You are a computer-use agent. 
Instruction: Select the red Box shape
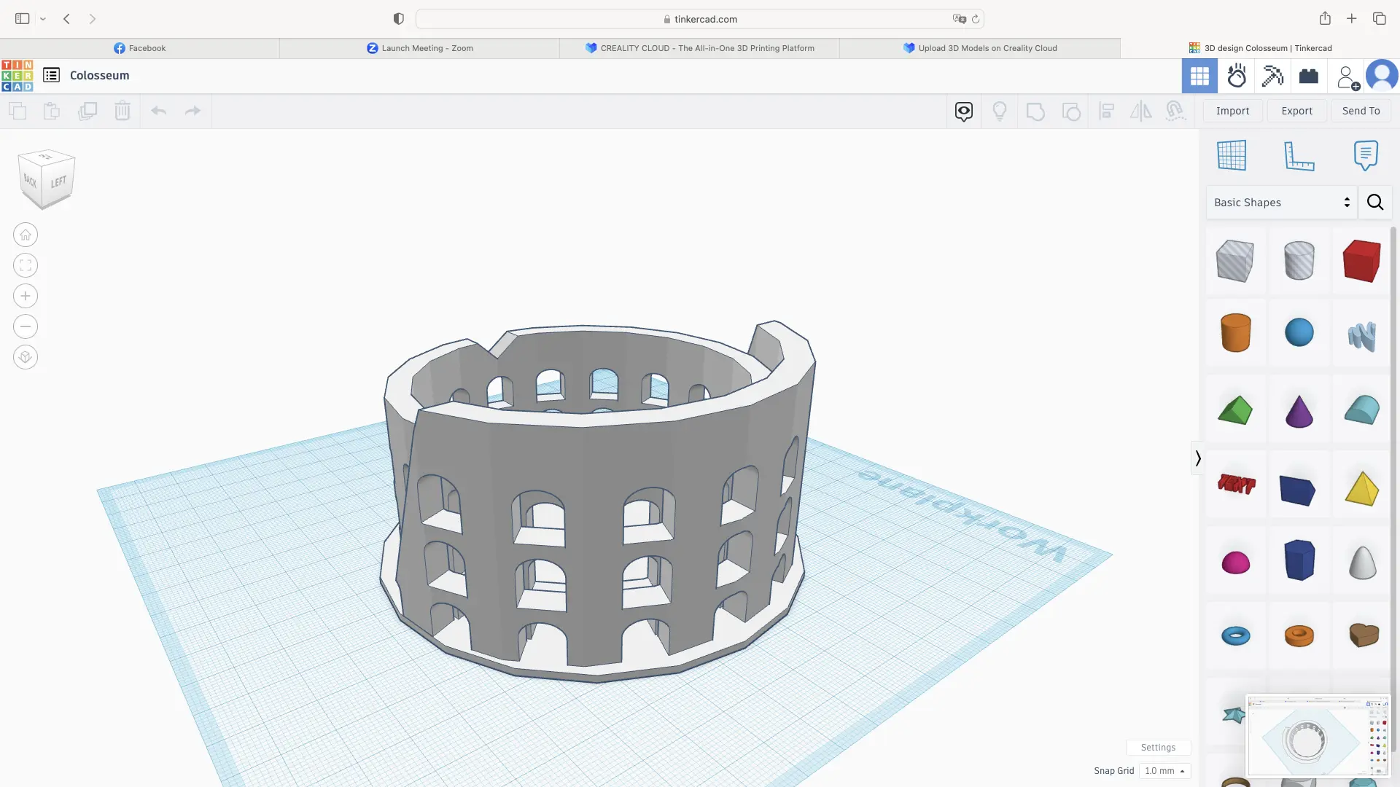coord(1361,261)
